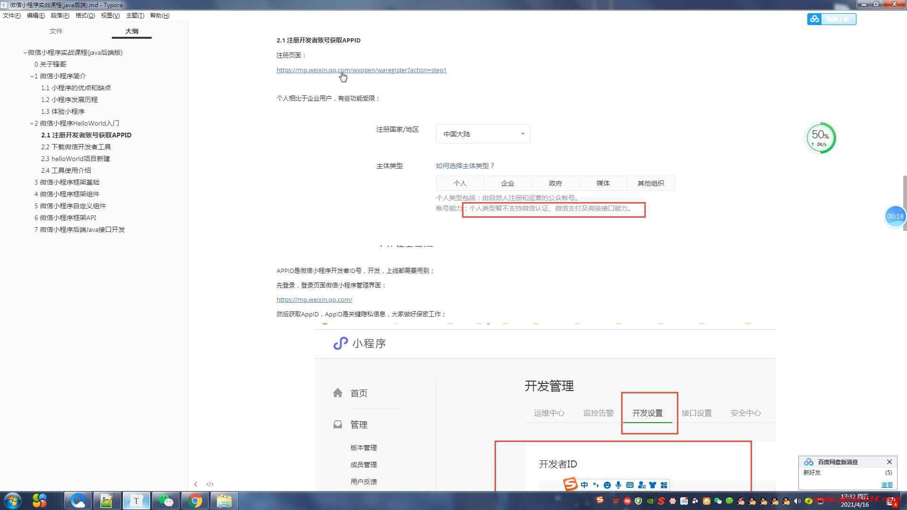907x510 pixels.
Task: Activate Sogou voice input microphone
Action: tap(618, 485)
